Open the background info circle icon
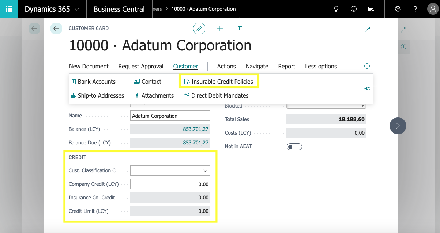Screen dimensions: 440x233 404,47
